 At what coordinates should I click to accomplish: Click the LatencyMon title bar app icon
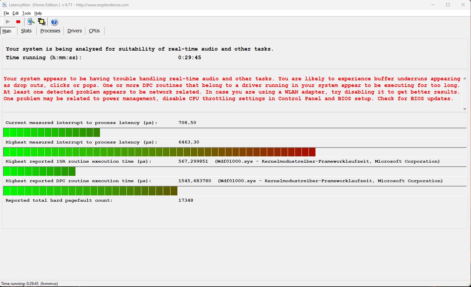click(4, 5)
